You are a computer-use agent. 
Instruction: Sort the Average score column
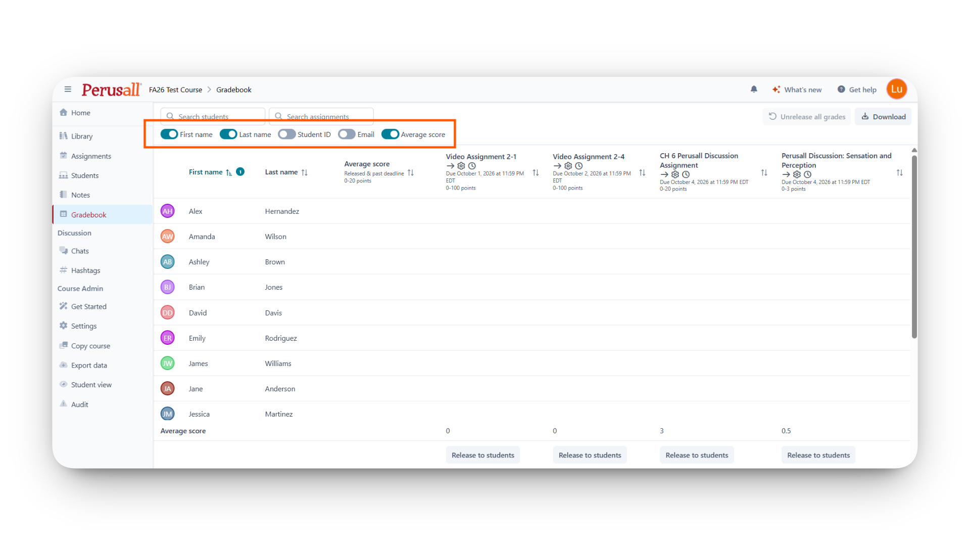click(x=411, y=173)
